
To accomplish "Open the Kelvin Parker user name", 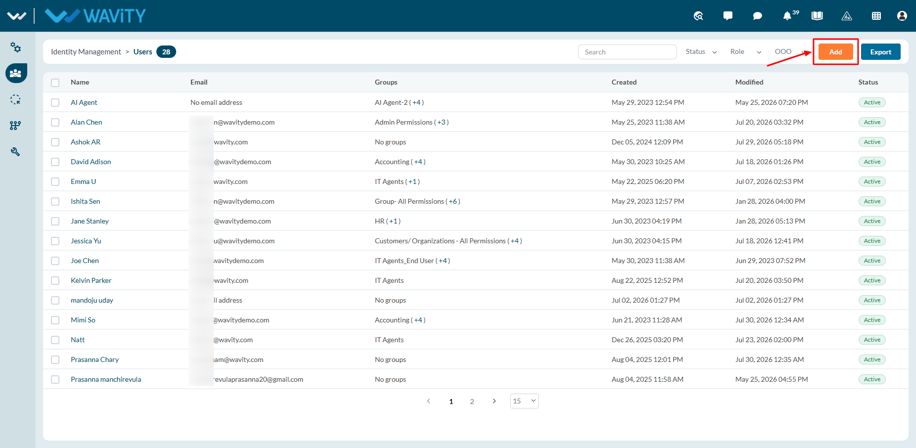I will pyautogui.click(x=91, y=280).
